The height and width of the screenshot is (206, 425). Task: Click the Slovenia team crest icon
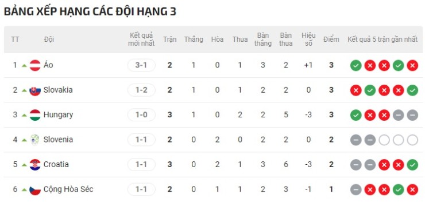click(x=35, y=140)
